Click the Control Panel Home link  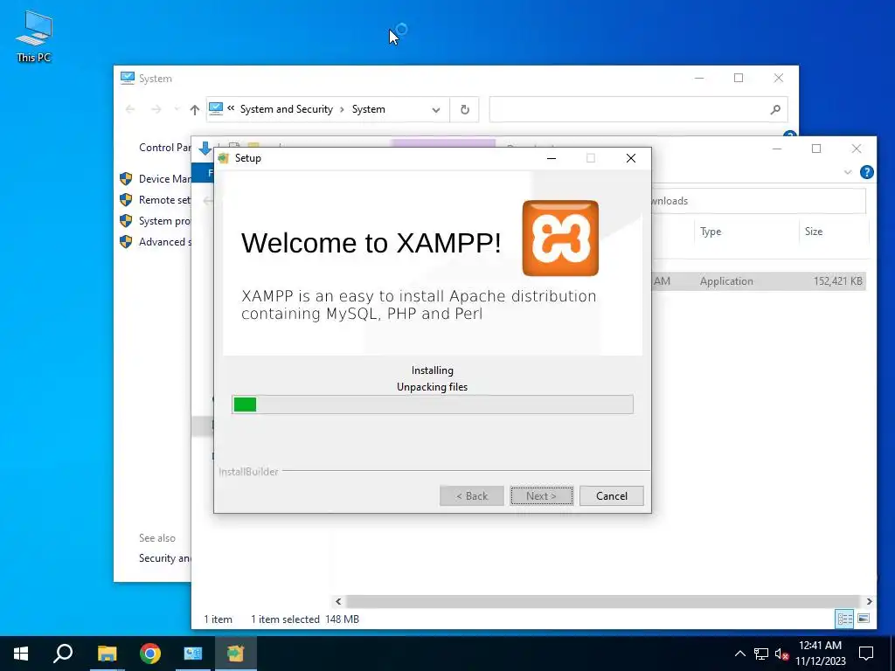pyautogui.click(x=164, y=147)
